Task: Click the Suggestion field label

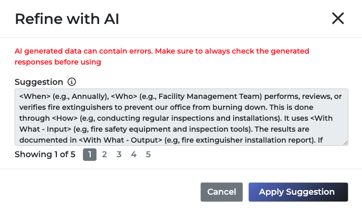Action: [x=39, y=82]
